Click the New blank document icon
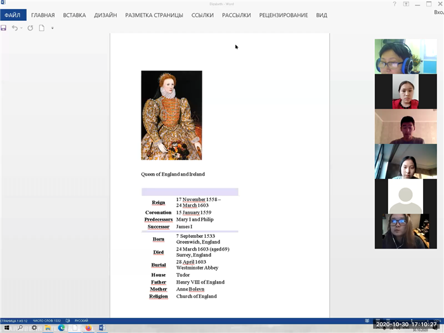 tap(42, 28)
